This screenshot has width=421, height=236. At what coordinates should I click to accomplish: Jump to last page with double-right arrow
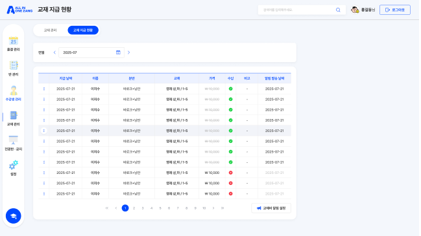223,208
